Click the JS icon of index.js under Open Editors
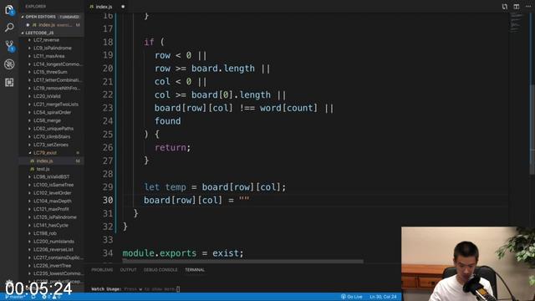The width and height of the screenshot is (535, 301). tap(34, 25)
